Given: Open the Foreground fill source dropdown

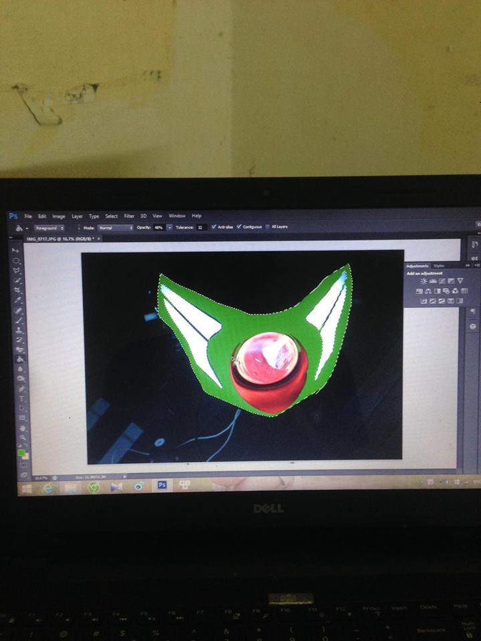Looking at the screenshot, I should (49, 228).
